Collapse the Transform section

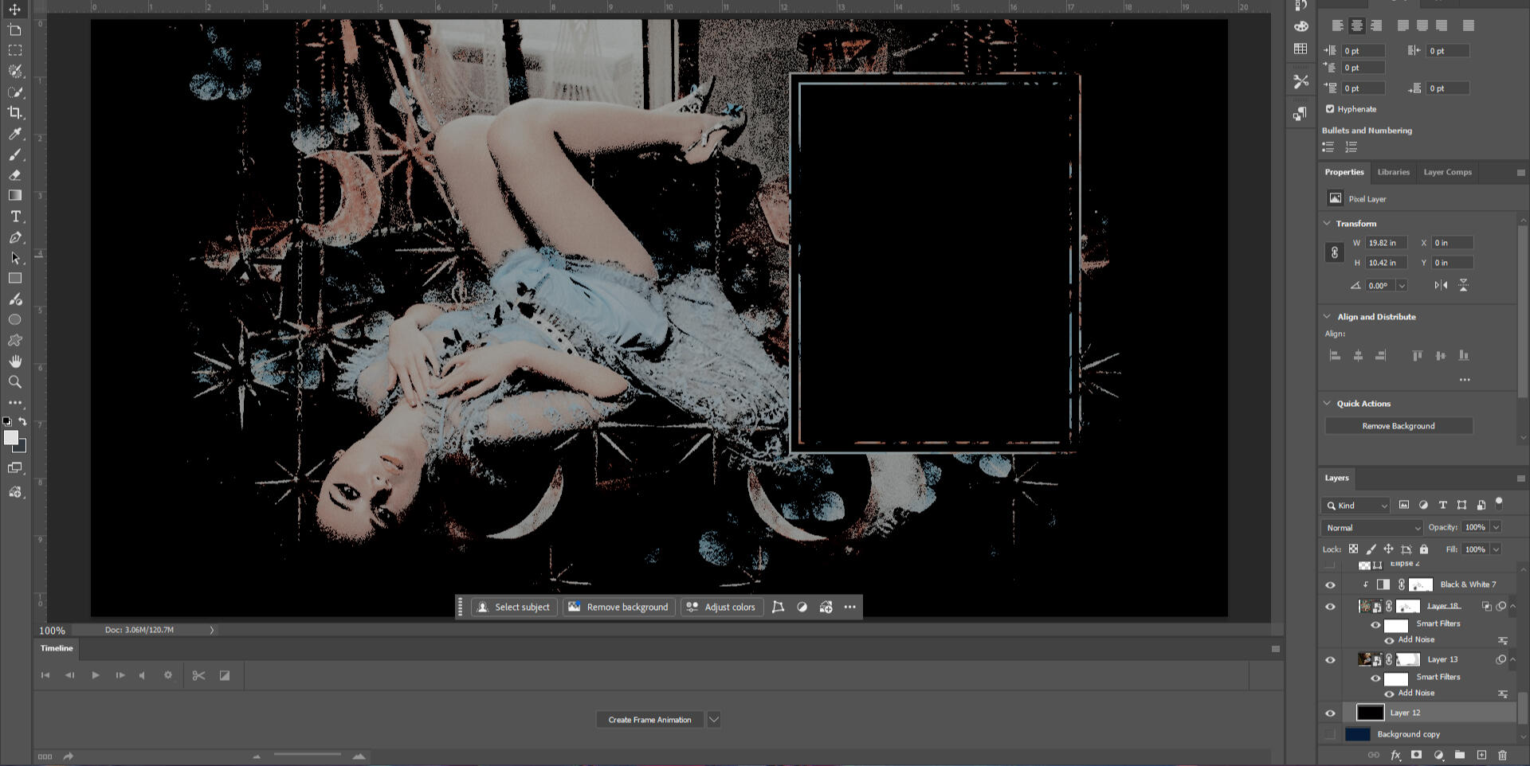tap(1328, 224)
